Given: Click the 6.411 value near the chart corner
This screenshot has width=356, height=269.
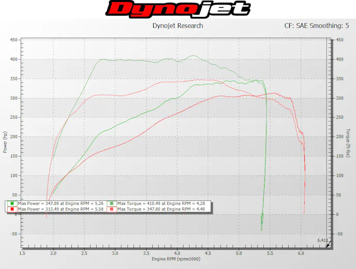Looking at the screenshot, I should point(322,240).
